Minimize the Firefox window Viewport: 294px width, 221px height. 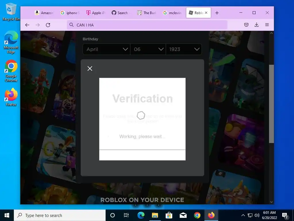point(241,13)
